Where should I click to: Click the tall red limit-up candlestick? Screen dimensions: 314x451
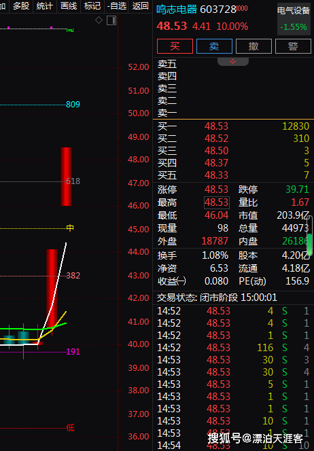(x=66, y=177)
